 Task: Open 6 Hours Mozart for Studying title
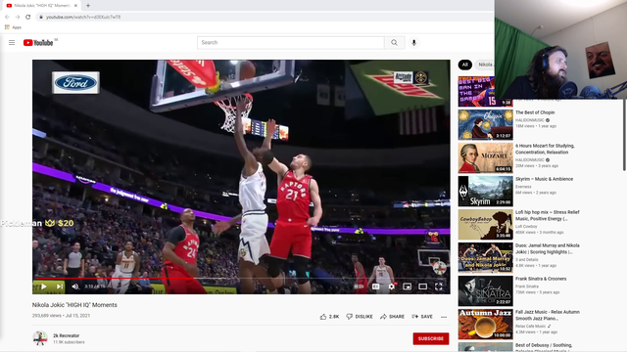click(545, 149)
